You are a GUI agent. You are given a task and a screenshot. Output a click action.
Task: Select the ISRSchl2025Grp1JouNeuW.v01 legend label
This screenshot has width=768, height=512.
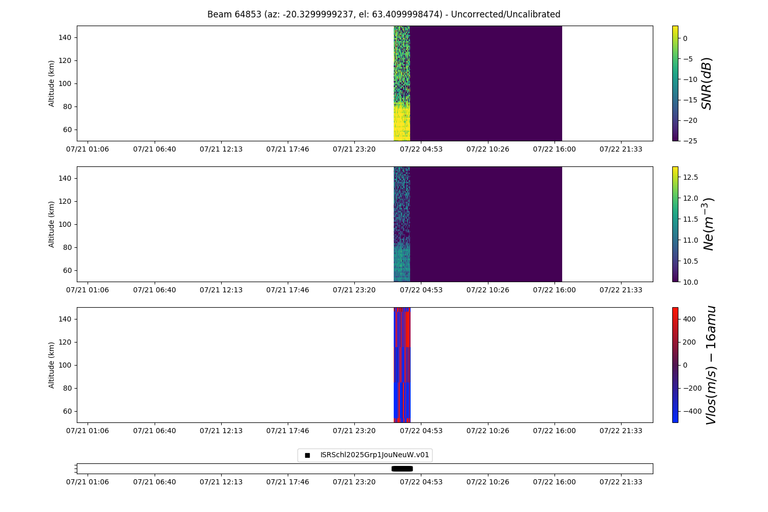pos(374,455)
